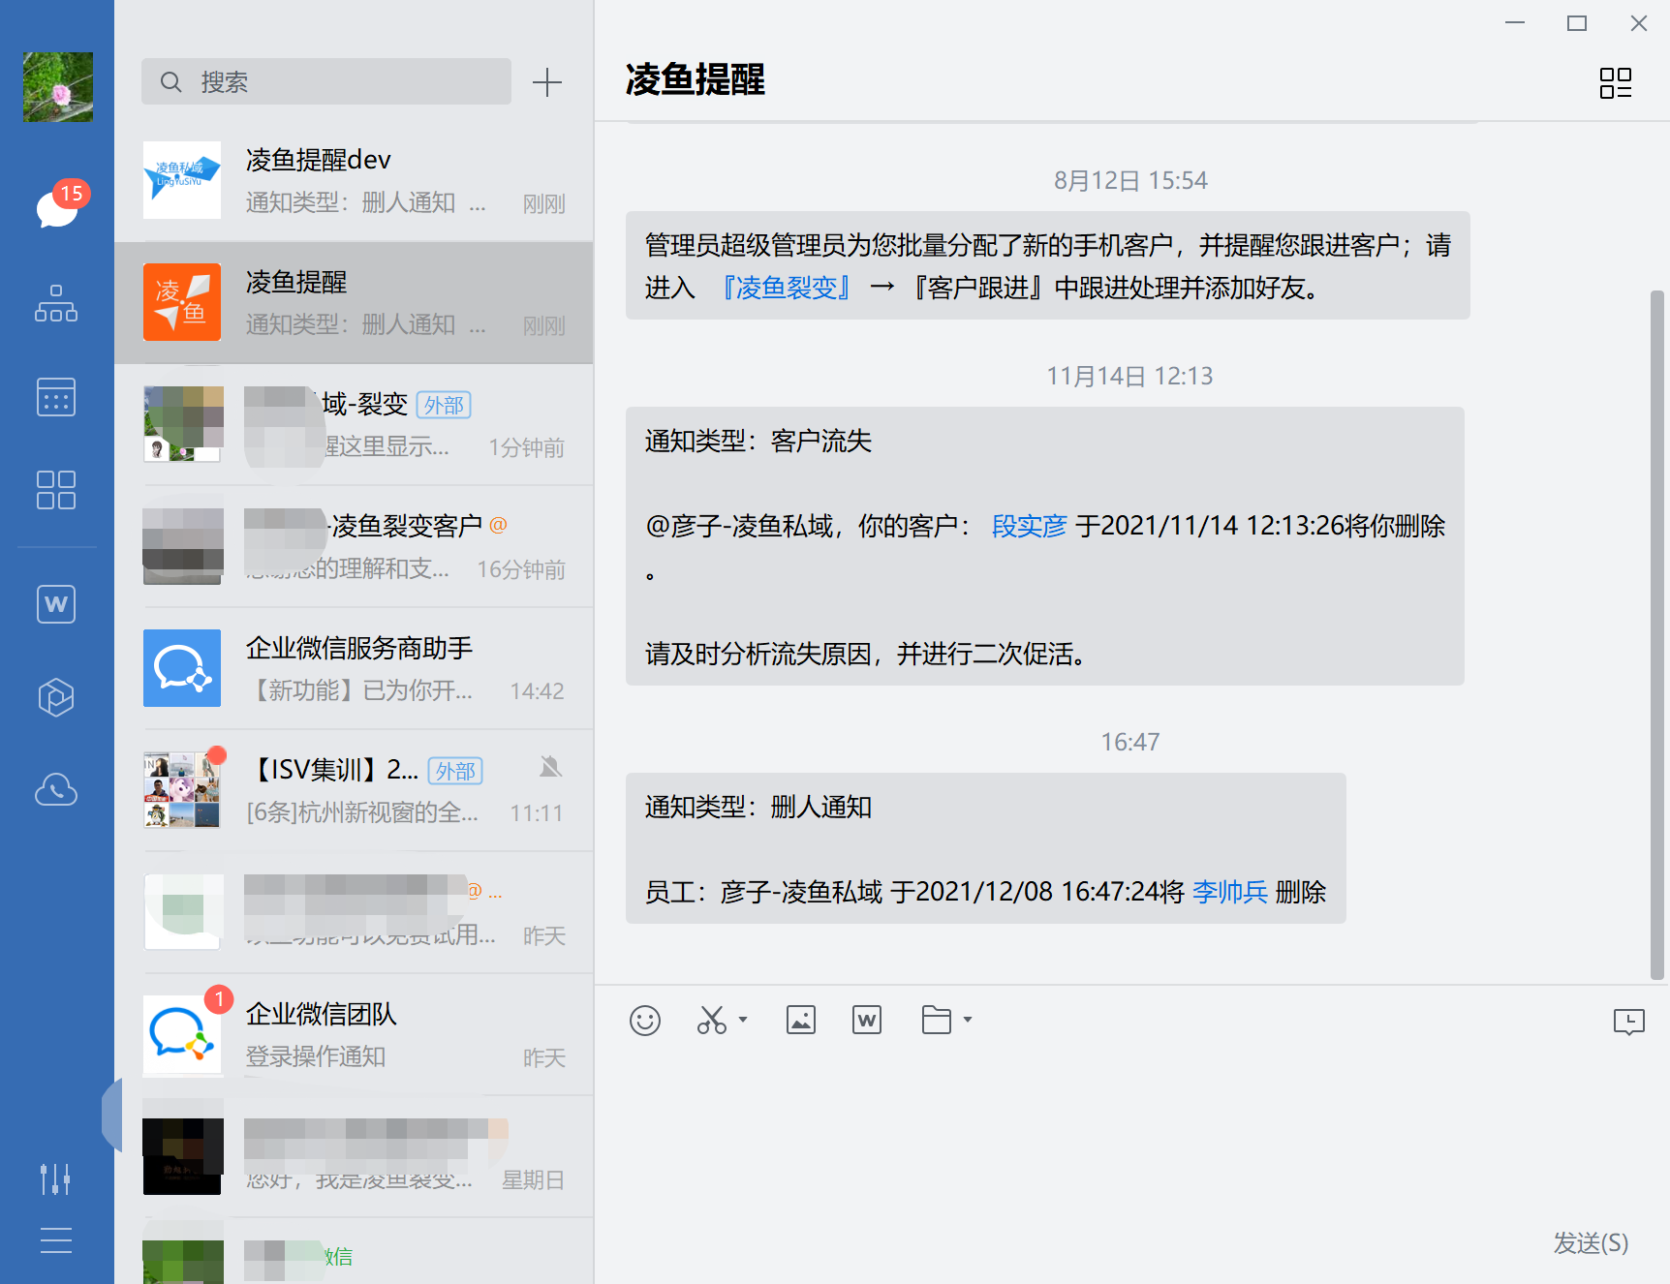The height and width of the screenshot is (1284, 1670).
Task: Open the Calendar icon in sidebar
Action: pos(56,397)
